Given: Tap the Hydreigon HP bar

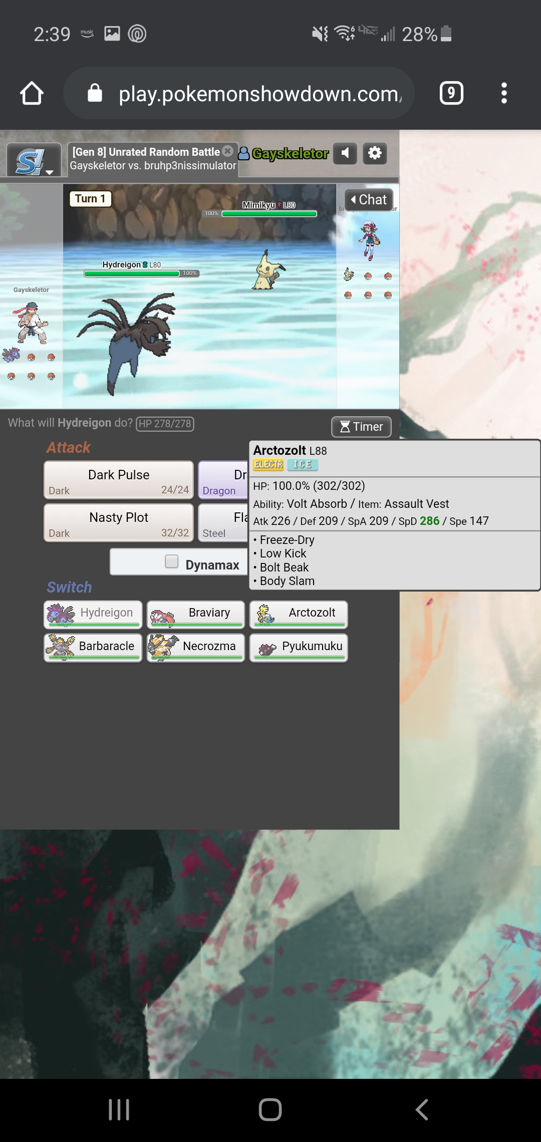Looking at the screenshot, I should [x=132, y=273].
